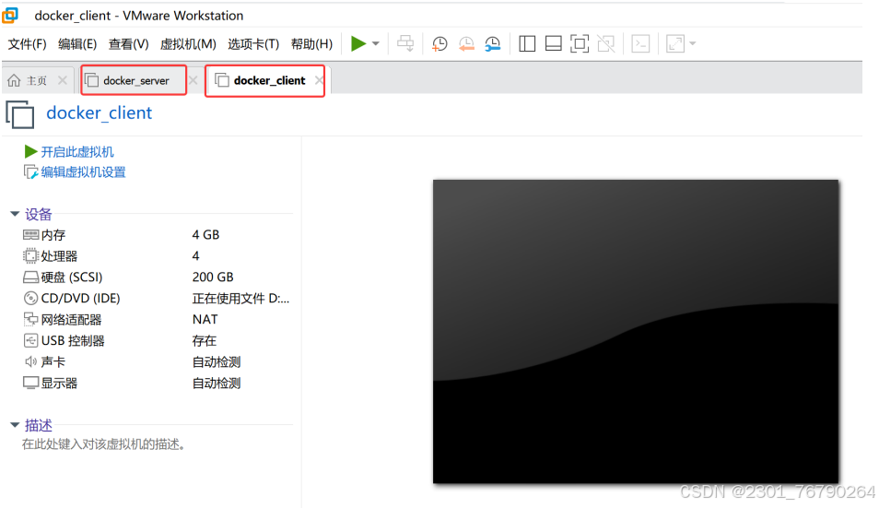This screenshot has height=508, width=879.
Task: Open the stretch mode dropdown arrow
Action: (693, 43)
